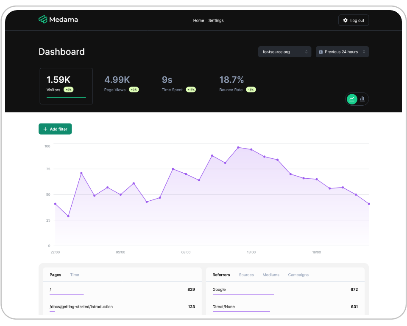Select the line chart view icon
The width and height of the screenshot is (407, 326).
point(351,98)
